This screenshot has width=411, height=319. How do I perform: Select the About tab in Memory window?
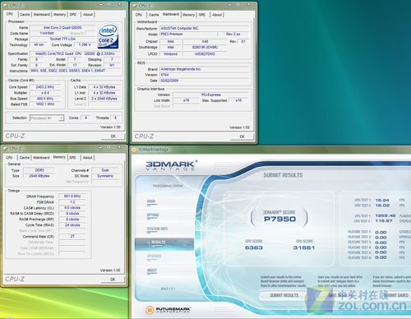(x=88, y=158)
